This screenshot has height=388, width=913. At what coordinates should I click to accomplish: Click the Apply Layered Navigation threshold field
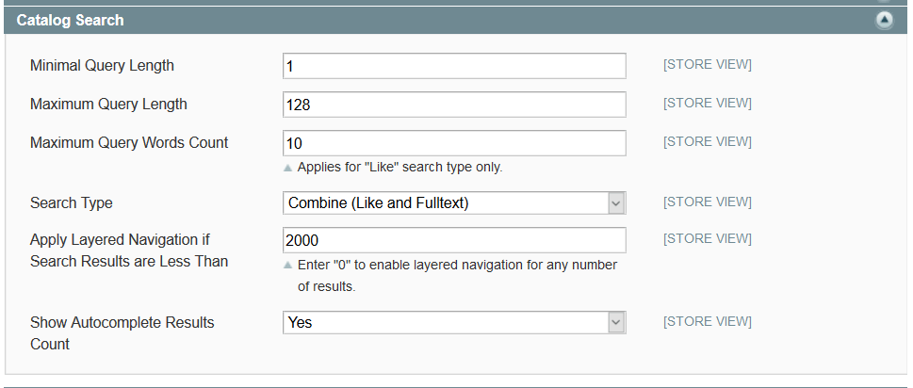pos(453,240)
